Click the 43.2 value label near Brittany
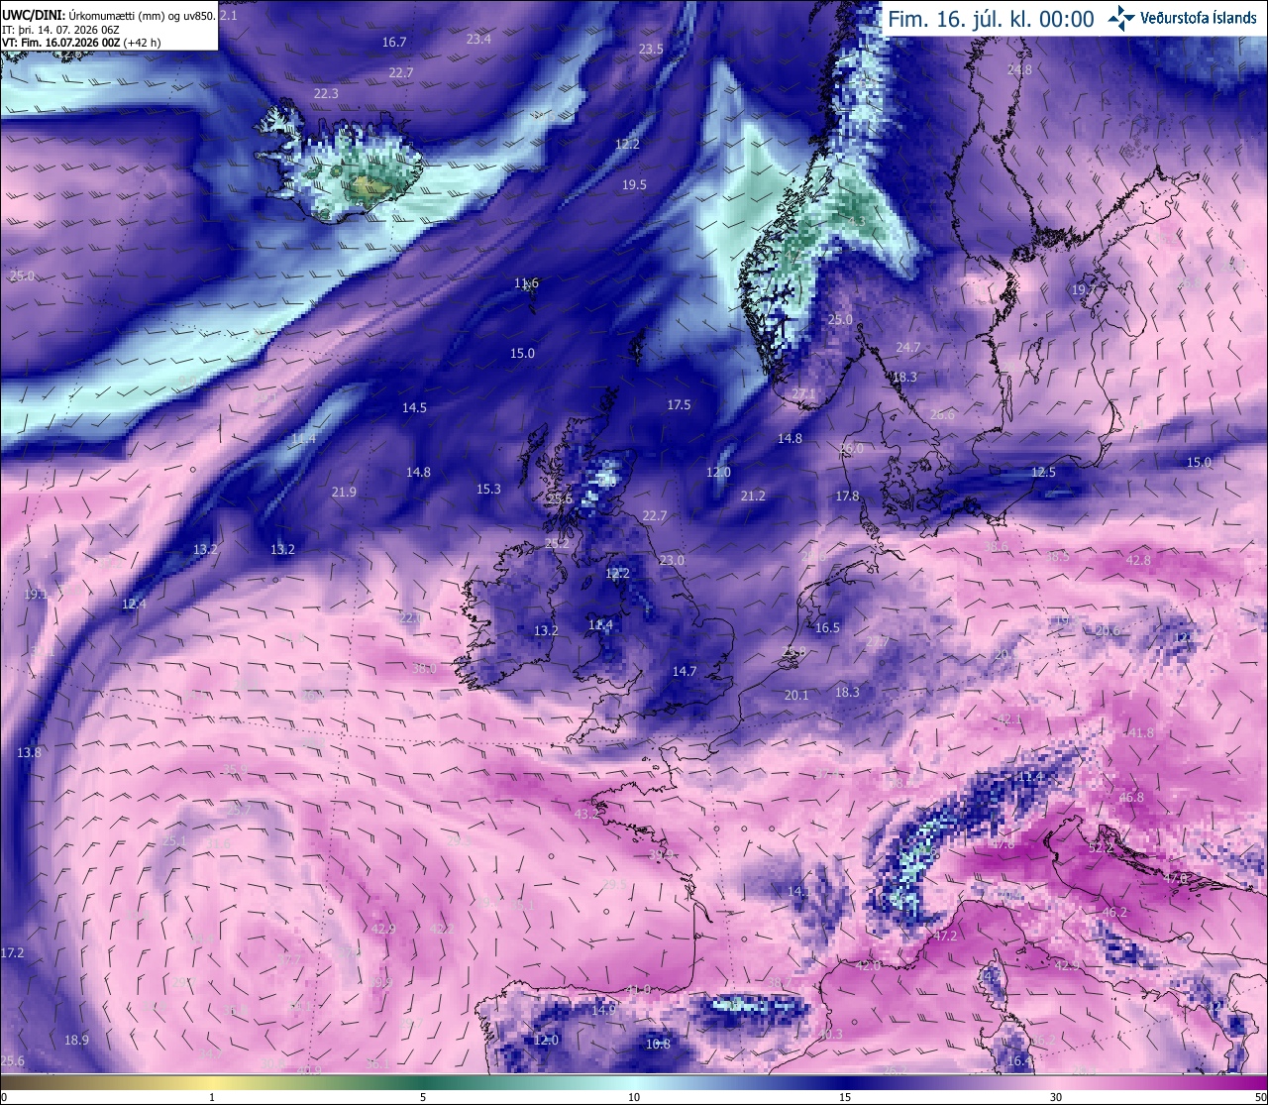This screenshot has height=1105, width=1268. pyautogui.click(x=586, y=815)
